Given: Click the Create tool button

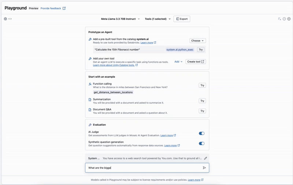Looking at the screenshot, I should 196,62.
